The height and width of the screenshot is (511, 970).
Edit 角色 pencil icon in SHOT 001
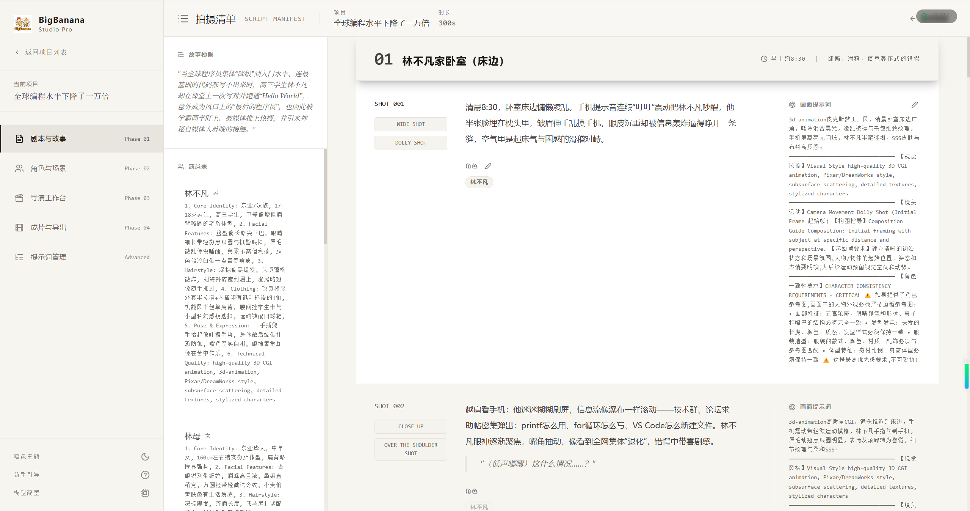click(x=488, y=166)
